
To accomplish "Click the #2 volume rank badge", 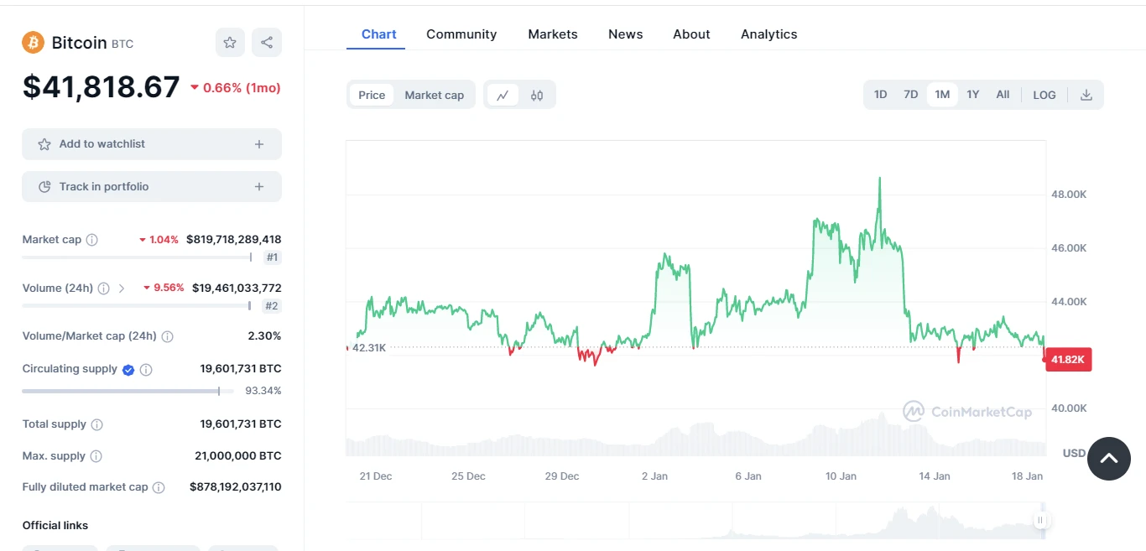I will coord(272,306).
